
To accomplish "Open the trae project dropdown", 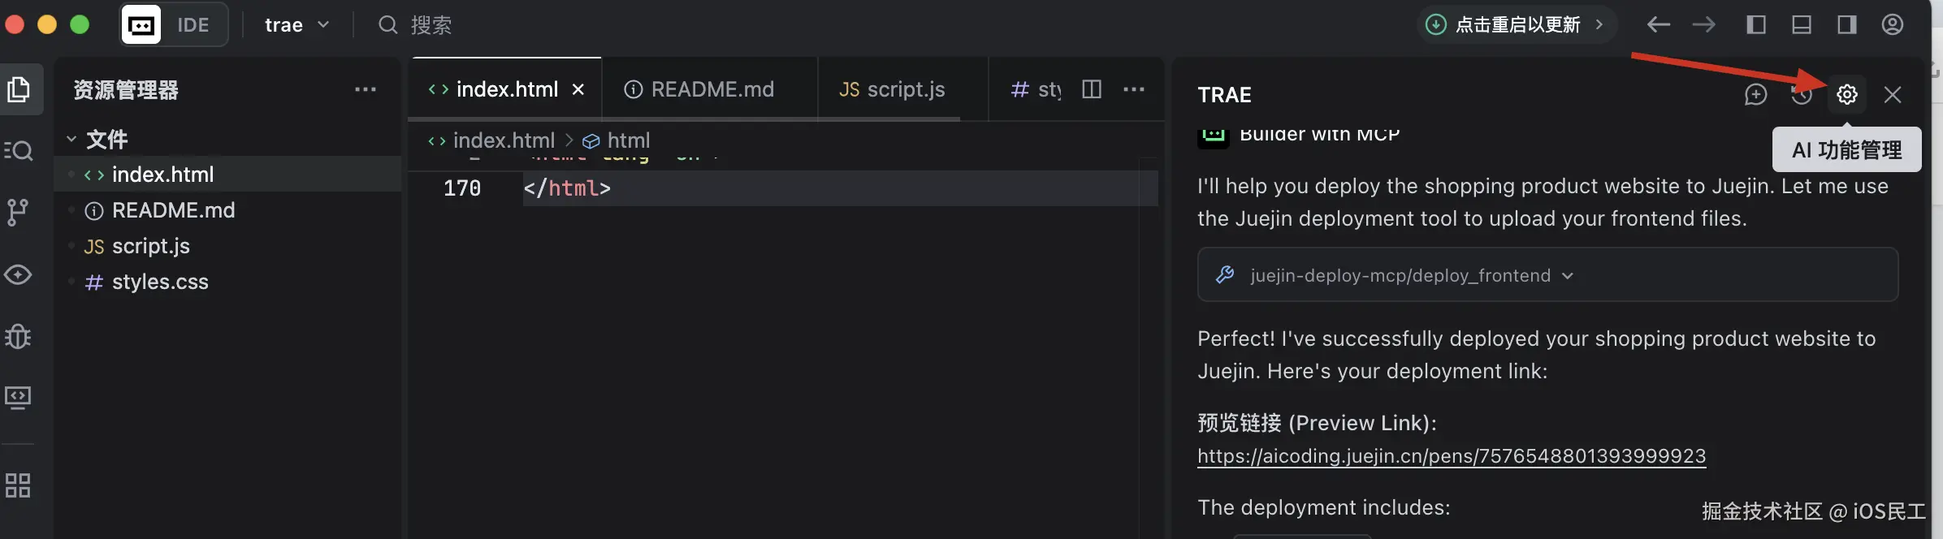I will click(296, 25).
